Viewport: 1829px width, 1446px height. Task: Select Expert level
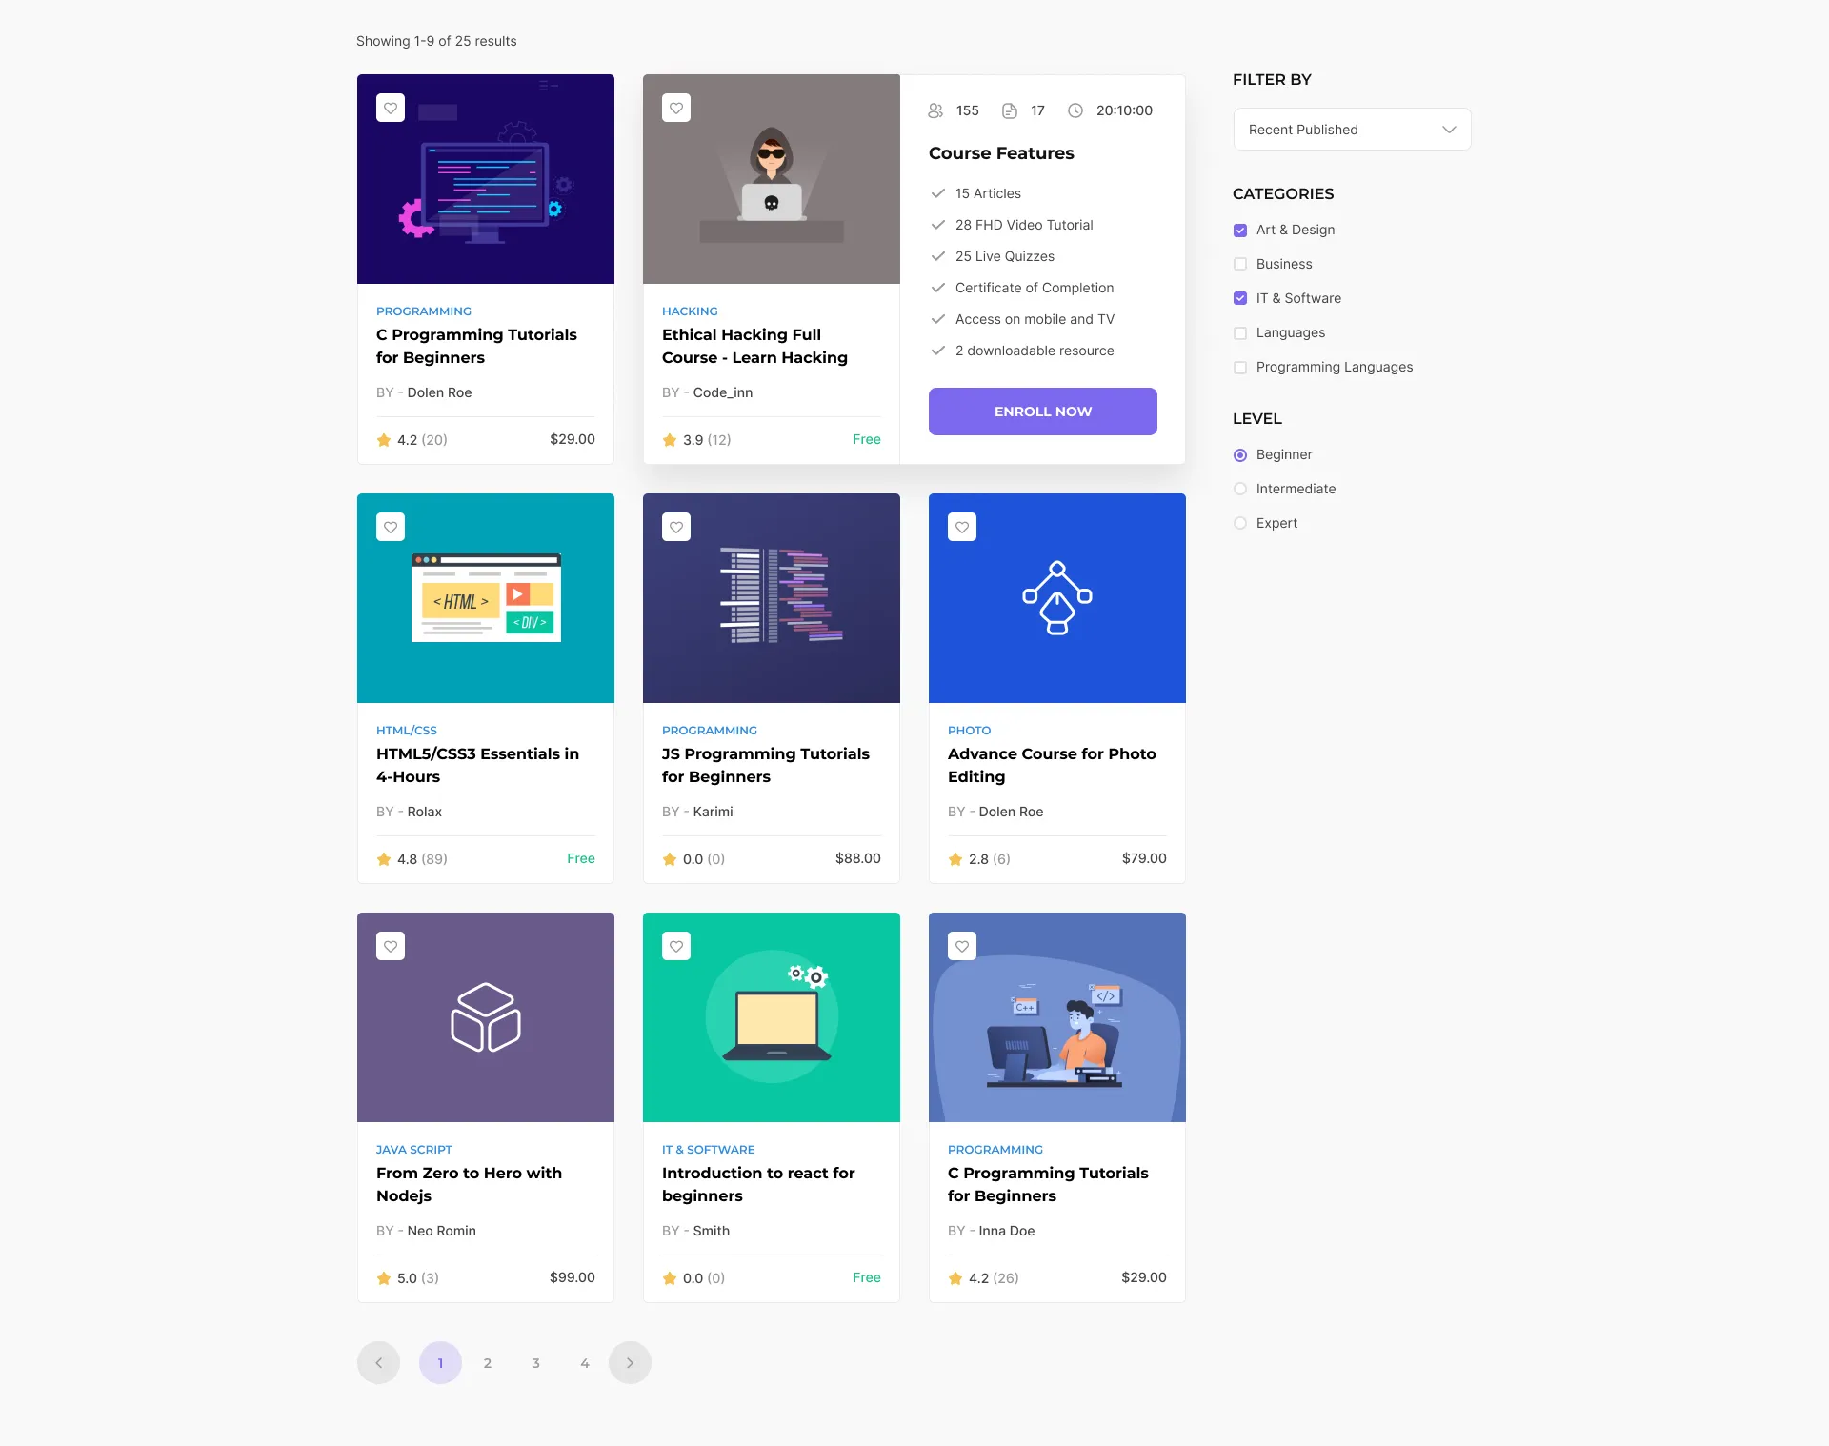[x=1240, y=524]
